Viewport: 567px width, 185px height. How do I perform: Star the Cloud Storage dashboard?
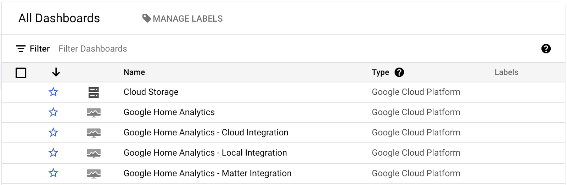pyautogui.click(x=53, y=92)
